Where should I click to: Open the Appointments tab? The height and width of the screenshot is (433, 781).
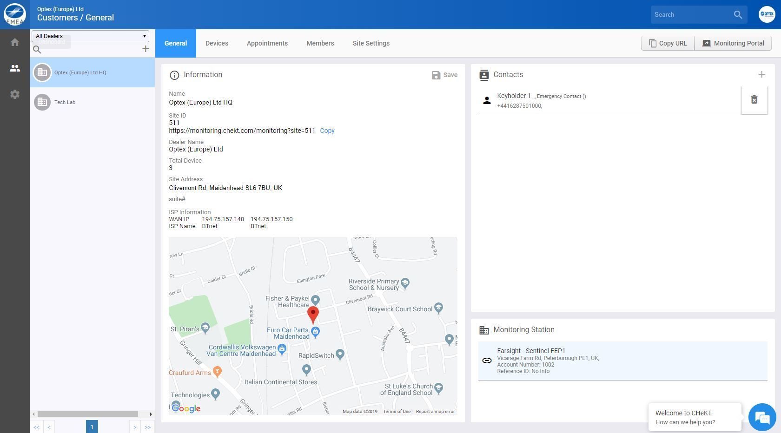[267, 43]
